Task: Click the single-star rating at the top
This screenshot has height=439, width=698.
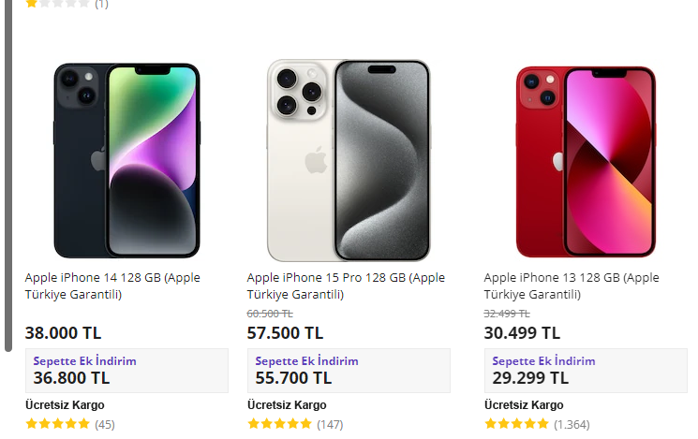Action: tap(58, 4)
